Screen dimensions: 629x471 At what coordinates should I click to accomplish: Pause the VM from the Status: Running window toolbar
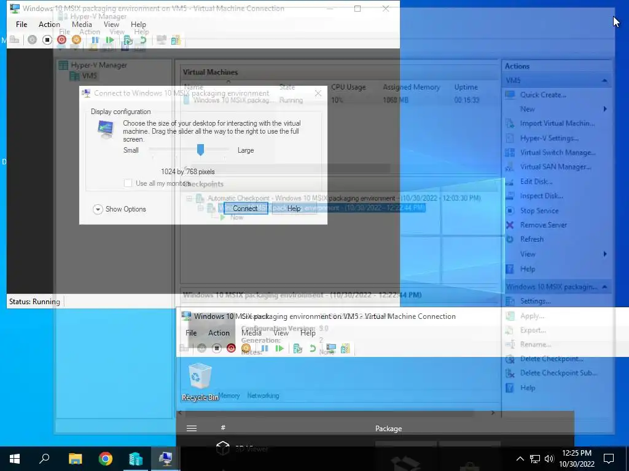click(x=95, y=40)
